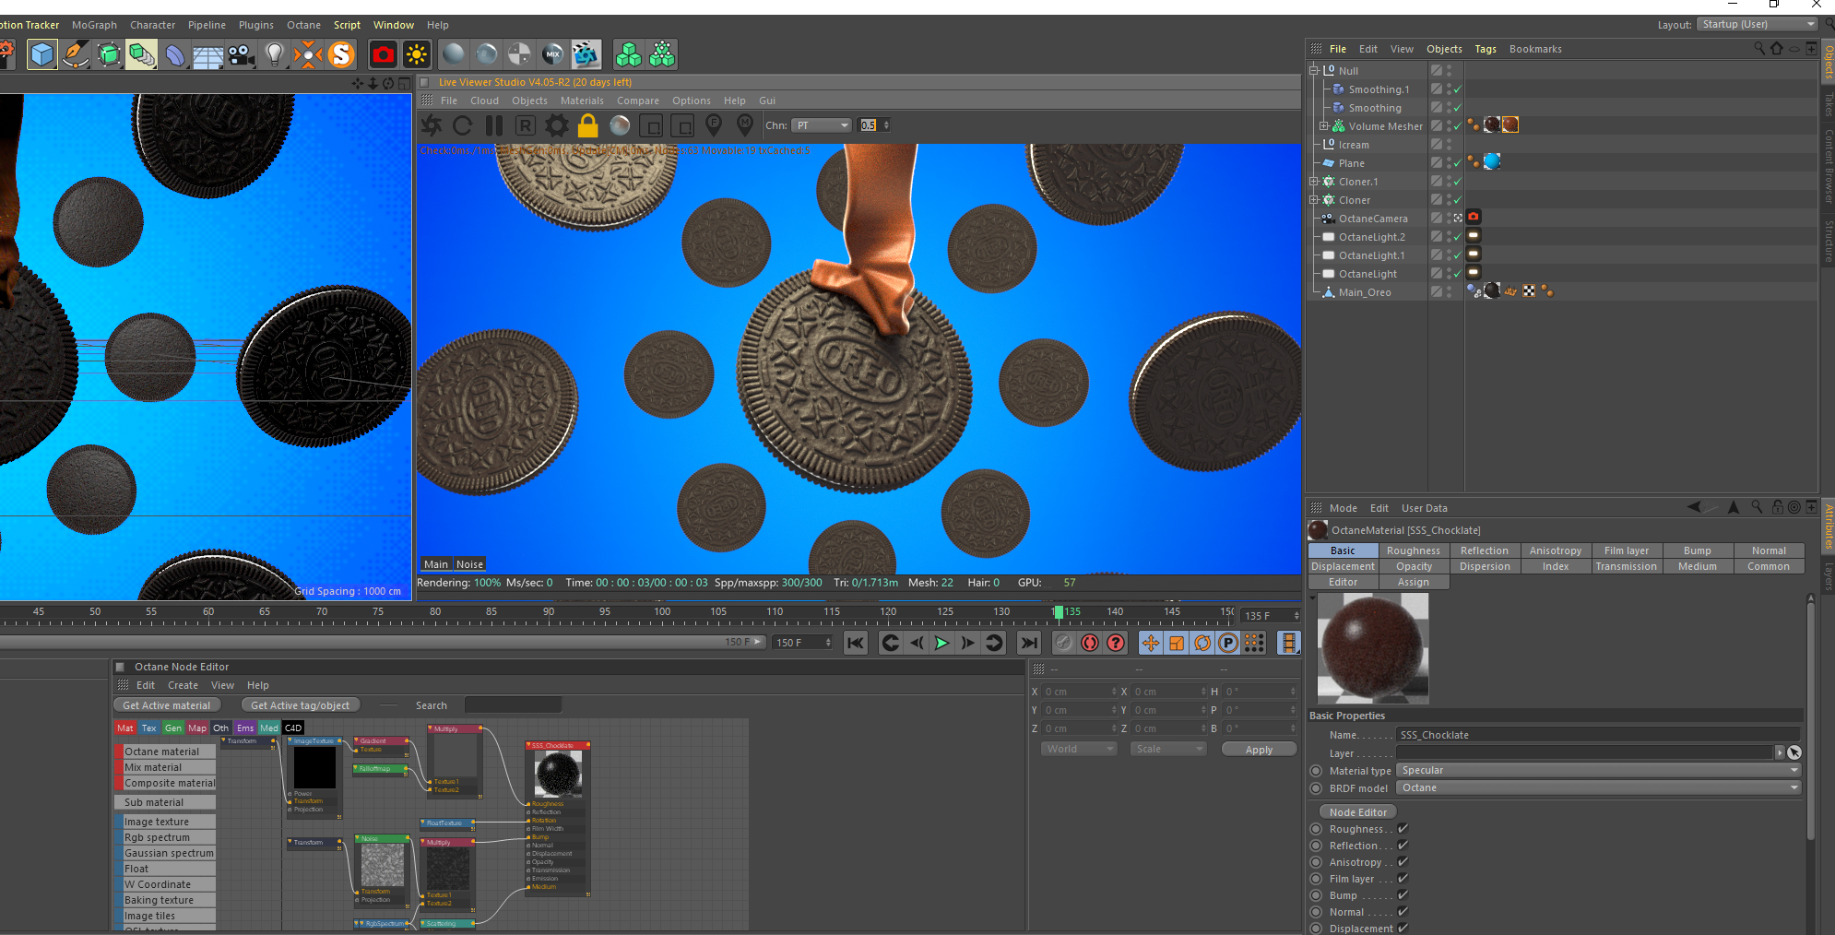Switch to the Transmission material tab

(1626, 566)
